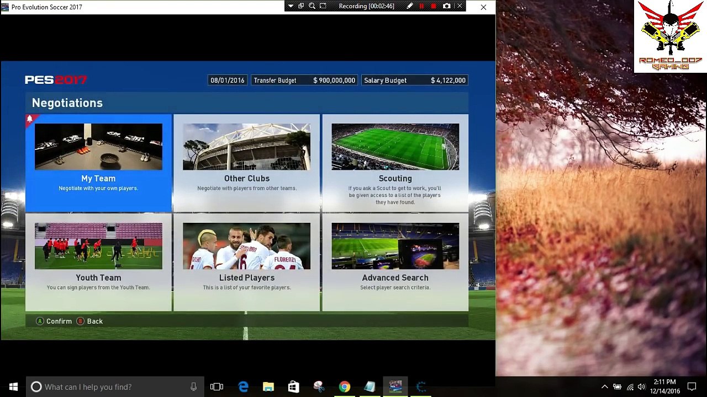Click the Confirm label
Screen dimensions: 707x397
tap(59, 321)
